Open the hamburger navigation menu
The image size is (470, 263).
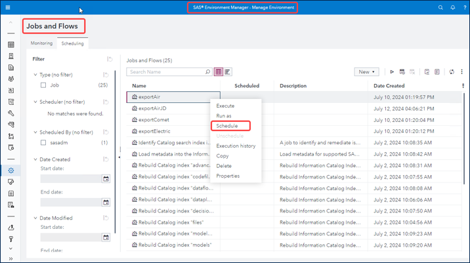coord(8,7)
